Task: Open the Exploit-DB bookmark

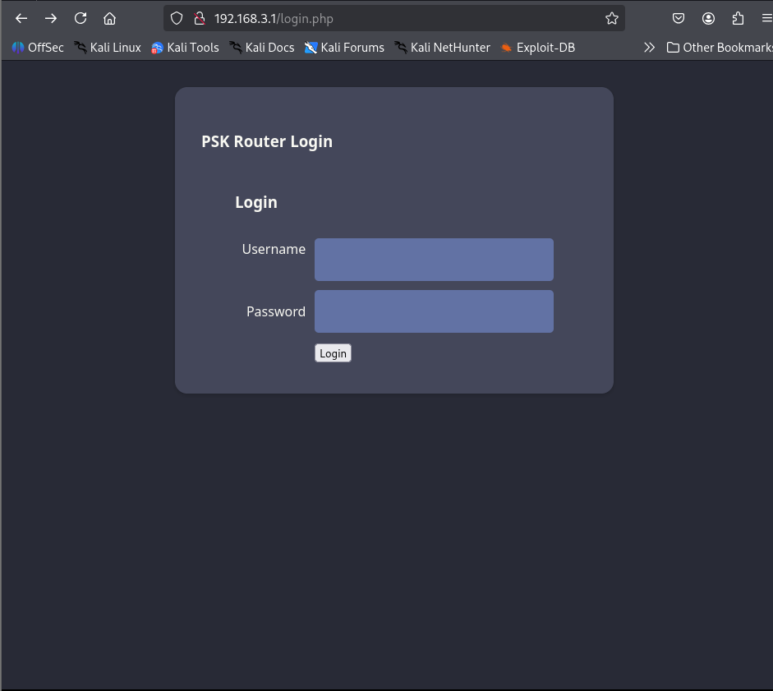Action: (537, 48)
